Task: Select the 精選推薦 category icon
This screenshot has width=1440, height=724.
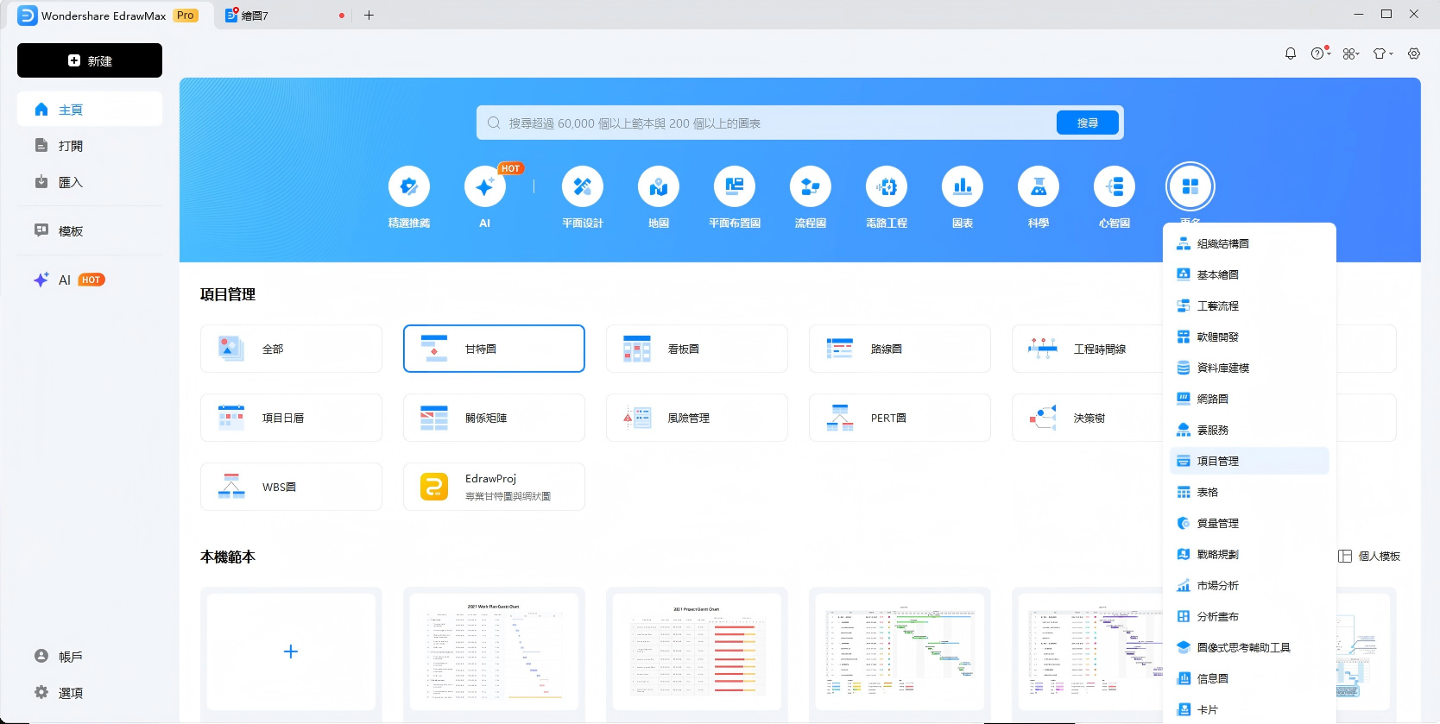Action: point(409,186)
